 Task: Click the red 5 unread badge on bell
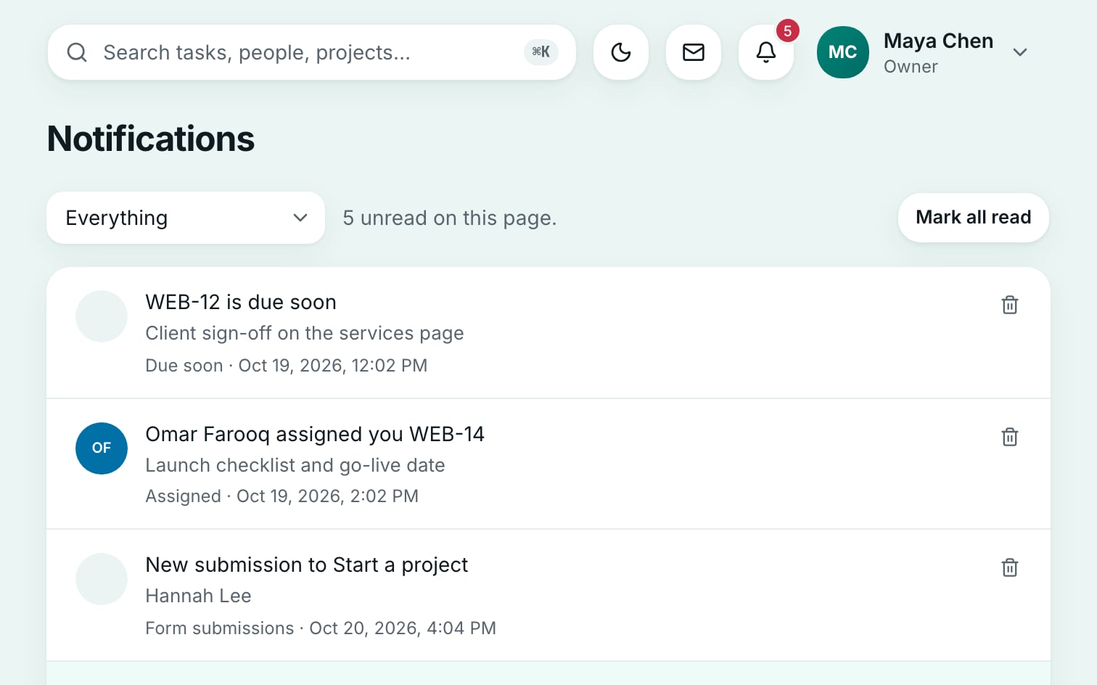point(788,30)
